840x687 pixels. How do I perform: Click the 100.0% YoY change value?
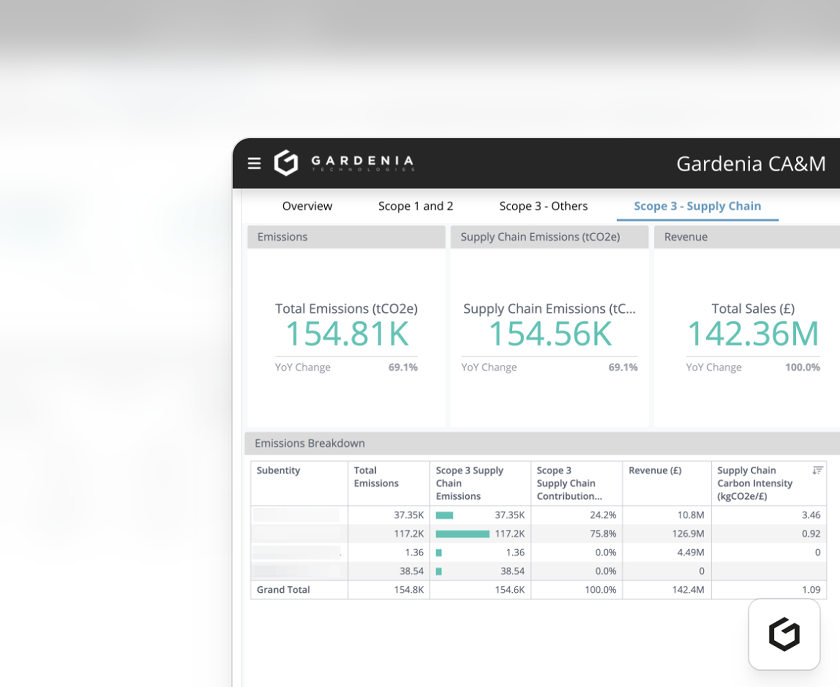[802, 367]
